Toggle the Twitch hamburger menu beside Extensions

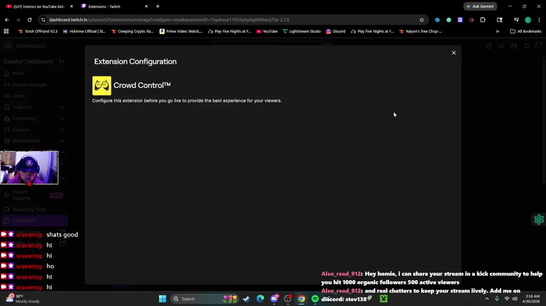coord(8,46)
